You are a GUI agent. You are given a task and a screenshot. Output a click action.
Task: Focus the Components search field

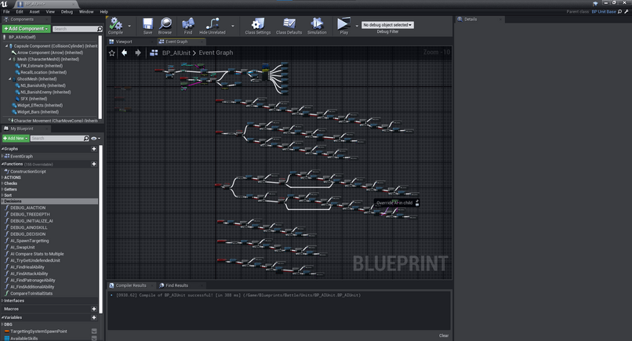78,29
